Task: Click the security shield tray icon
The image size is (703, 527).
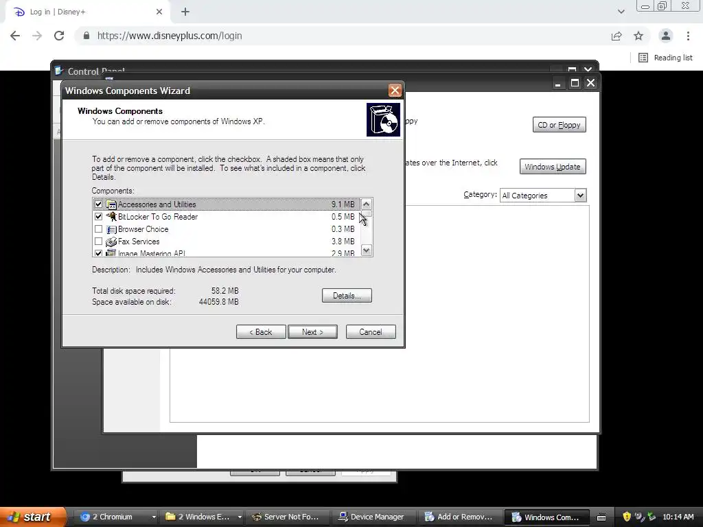Action: tap(627, 517)
